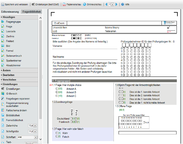Open the Formelbibliothek formula library
Viewport: 183px width, 144px height.
tap(14, 120)
